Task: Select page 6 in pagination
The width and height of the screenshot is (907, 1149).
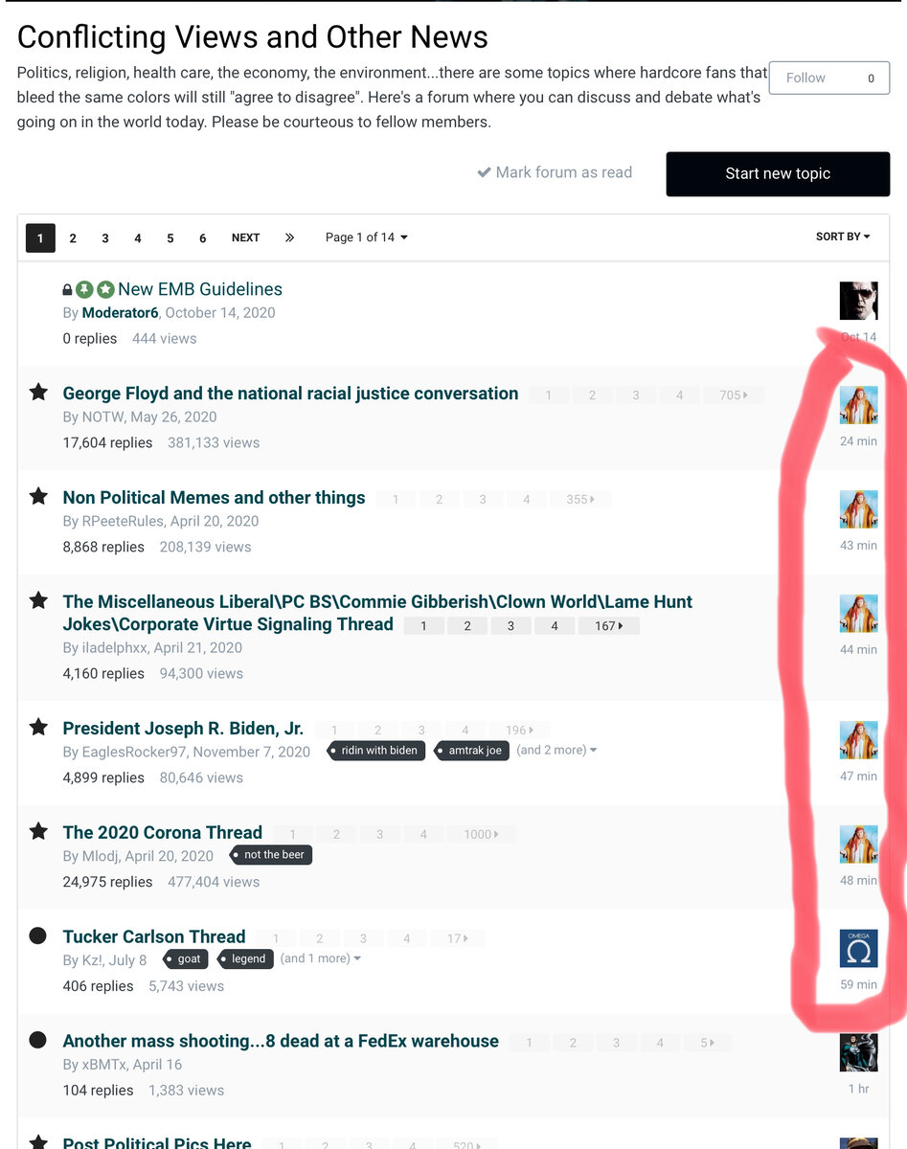Action: click(202, 238)
